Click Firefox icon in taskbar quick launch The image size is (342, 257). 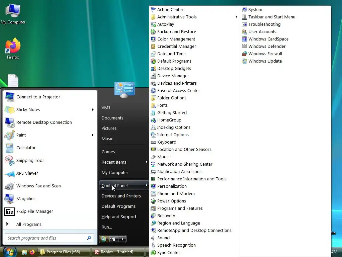pos(32,252)
